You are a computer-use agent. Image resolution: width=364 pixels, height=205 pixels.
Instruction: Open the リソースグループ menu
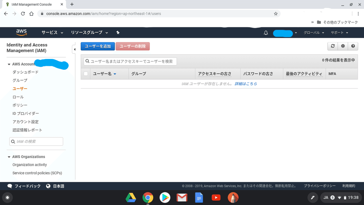pos(87,32)
